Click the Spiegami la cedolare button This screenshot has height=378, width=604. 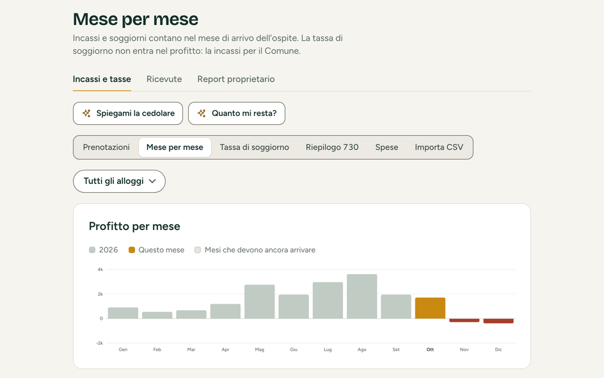(x=128, y=113)
